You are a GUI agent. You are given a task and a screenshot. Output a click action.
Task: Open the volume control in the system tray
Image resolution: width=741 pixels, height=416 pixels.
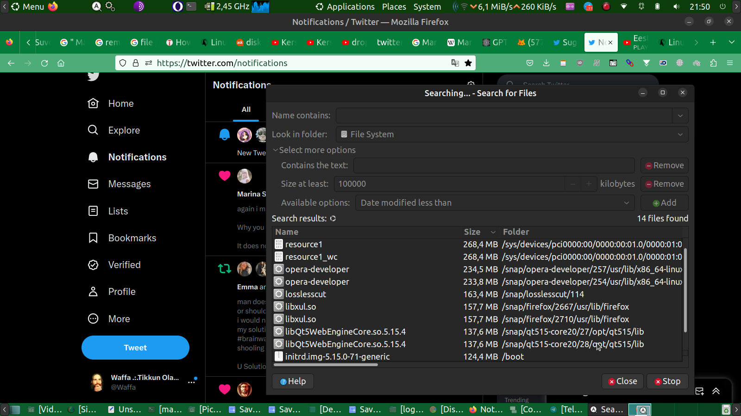(x=677, y=6)
